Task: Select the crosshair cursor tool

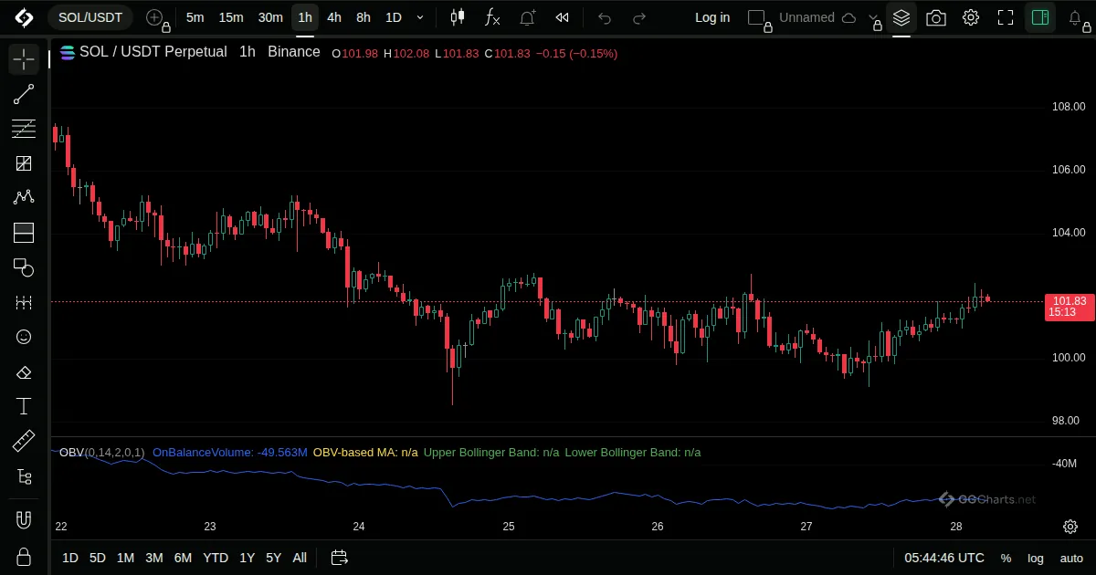Action: pos(24,59)
